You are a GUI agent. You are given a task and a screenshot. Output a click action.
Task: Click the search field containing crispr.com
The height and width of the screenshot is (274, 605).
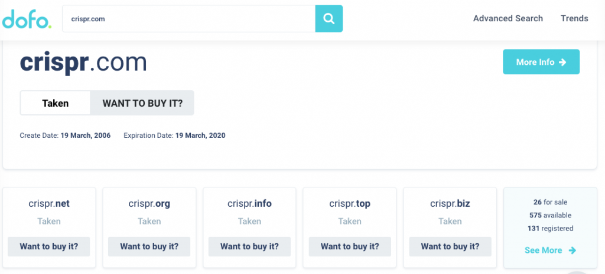(x=188, y=18)
